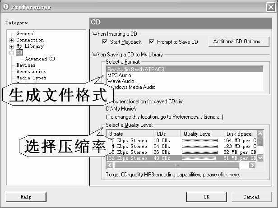Select General in the Category tree

[x=26, y=33]
